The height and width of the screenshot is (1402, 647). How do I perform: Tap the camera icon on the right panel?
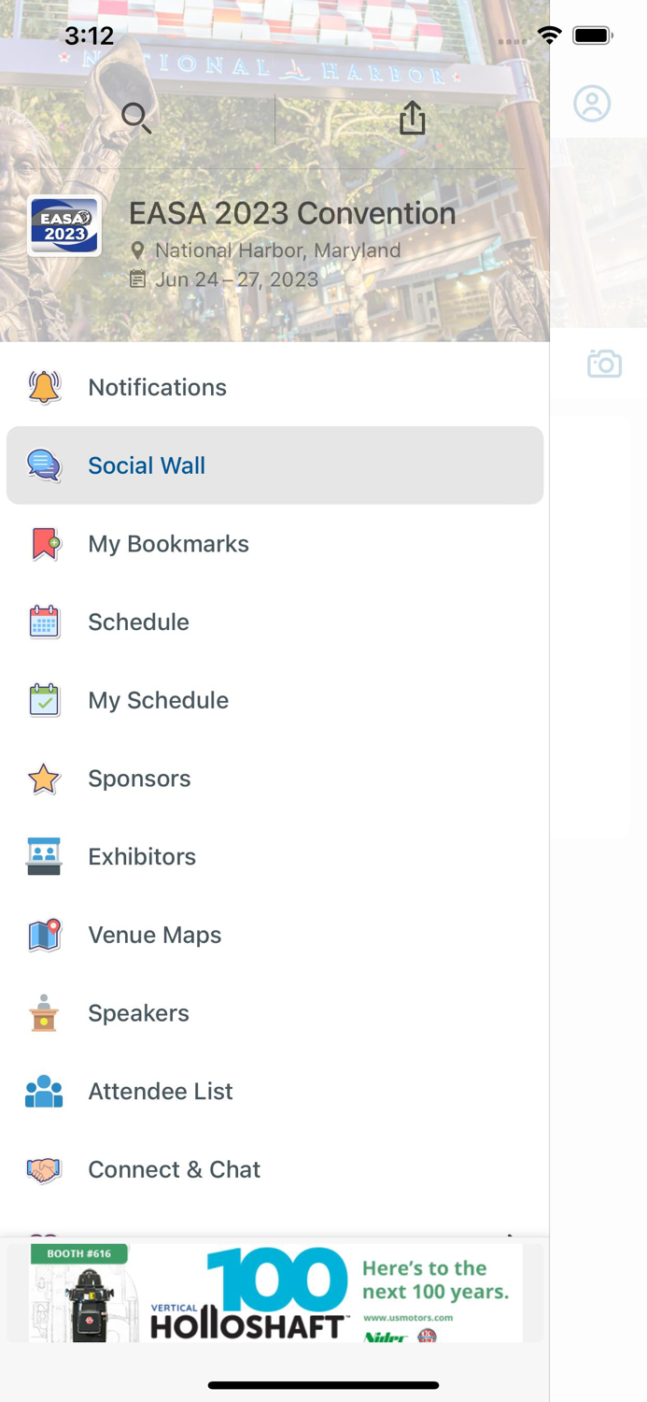(603, 364)
